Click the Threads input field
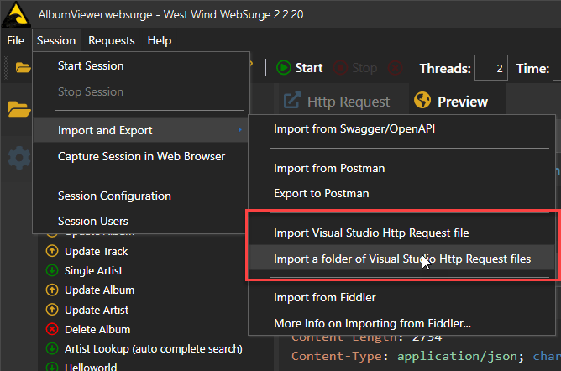This screenshot has height=371, width=561. tap(490, 67)
